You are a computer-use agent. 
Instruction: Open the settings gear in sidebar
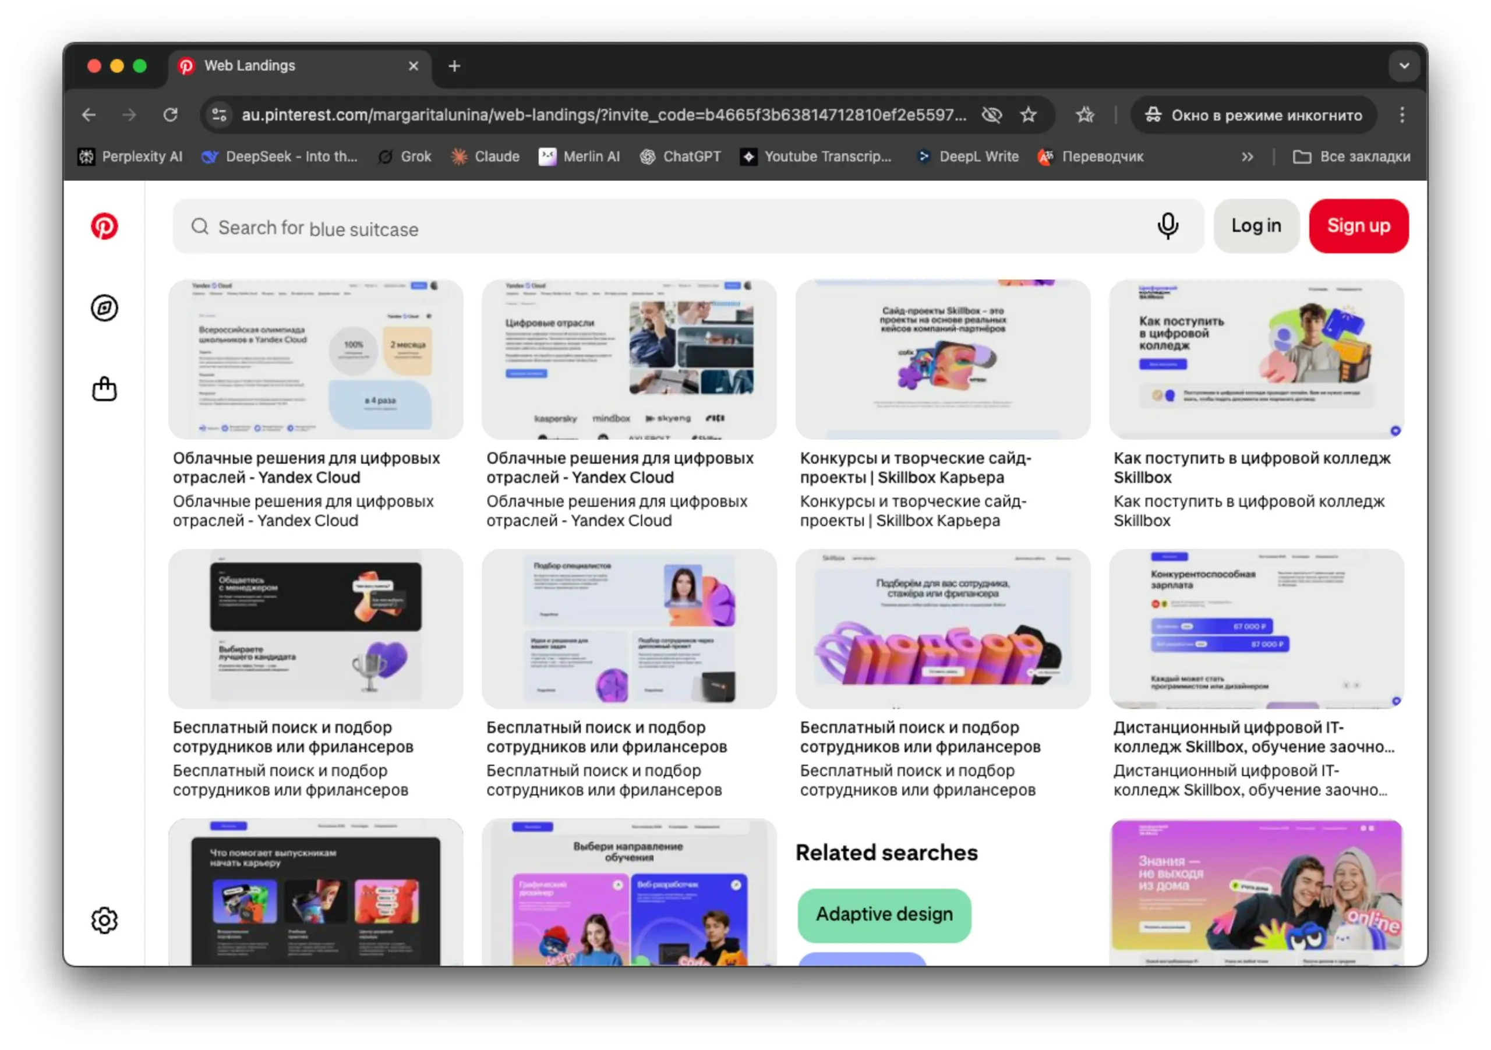104,920
